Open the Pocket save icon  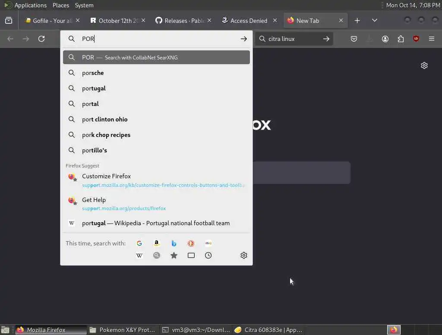point(354,39)
